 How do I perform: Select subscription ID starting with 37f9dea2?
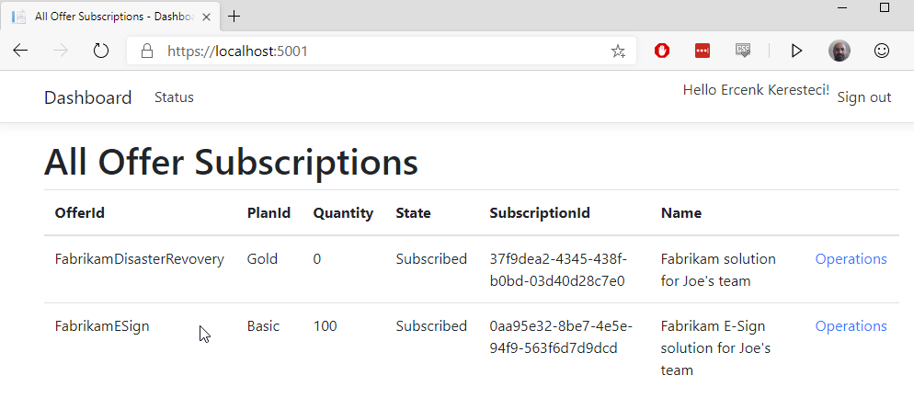tap(558, 270)
